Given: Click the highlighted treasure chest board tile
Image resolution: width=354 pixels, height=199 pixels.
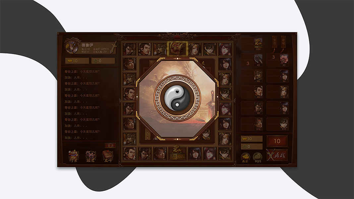Looking at the screenshot, I should pos(177,48).
